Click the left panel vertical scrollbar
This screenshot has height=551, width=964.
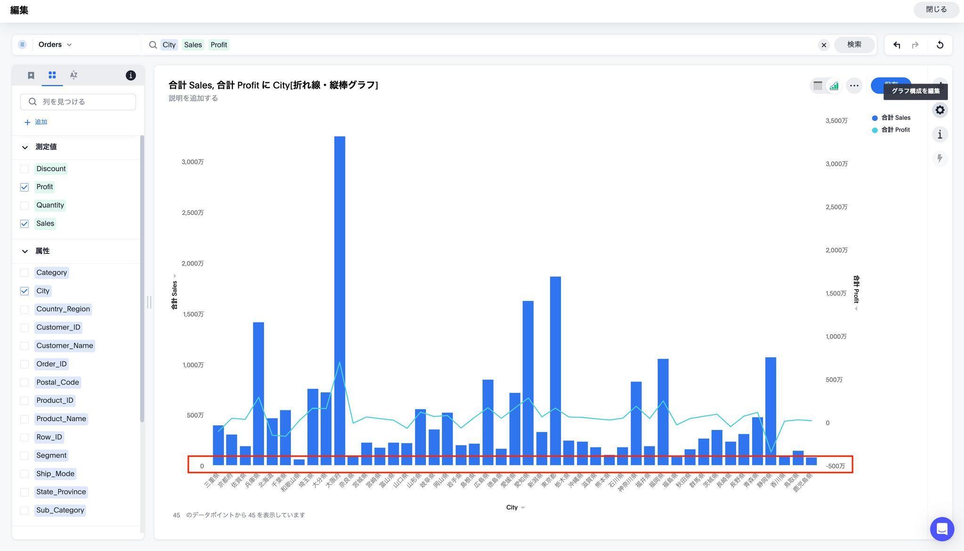click(142, 279)
